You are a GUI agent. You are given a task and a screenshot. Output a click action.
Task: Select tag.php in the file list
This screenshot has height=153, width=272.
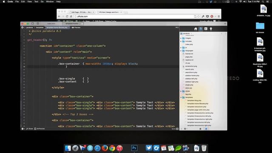click(188, 94)
